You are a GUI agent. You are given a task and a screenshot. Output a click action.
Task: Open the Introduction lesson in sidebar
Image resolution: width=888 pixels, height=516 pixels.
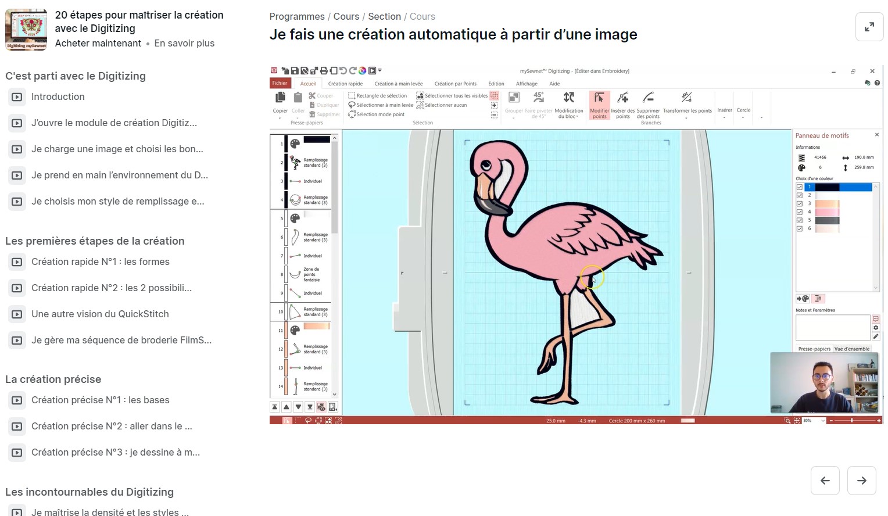tap(58, 97)
